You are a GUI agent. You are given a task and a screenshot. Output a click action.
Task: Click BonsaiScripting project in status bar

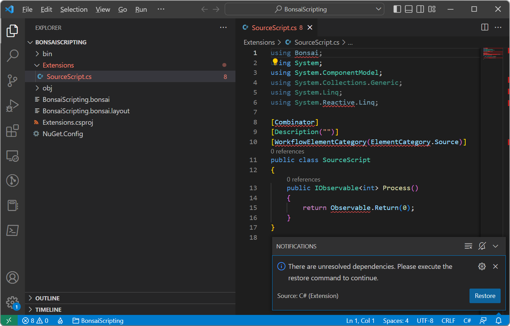[98, 321]
